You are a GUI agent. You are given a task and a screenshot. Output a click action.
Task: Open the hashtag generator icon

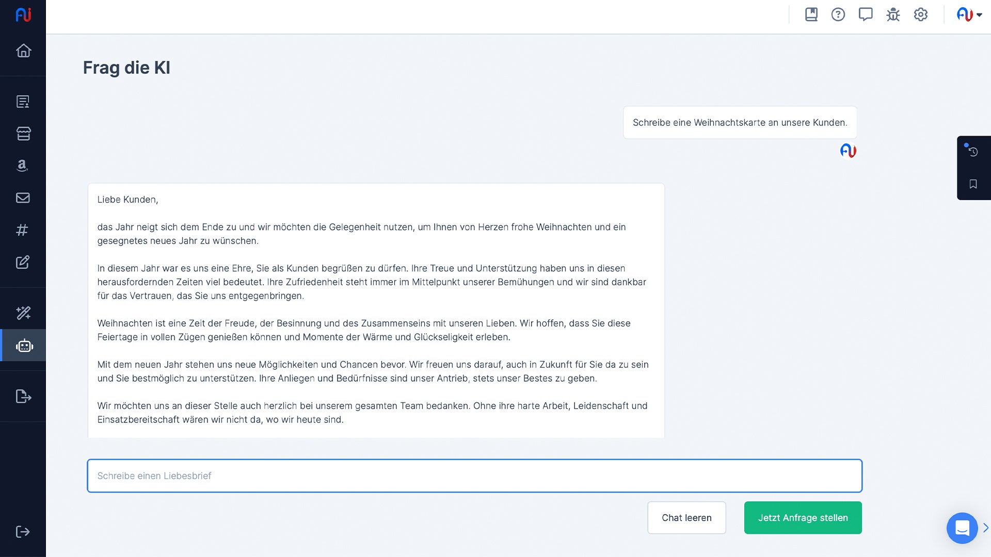[x=23, y=230]
